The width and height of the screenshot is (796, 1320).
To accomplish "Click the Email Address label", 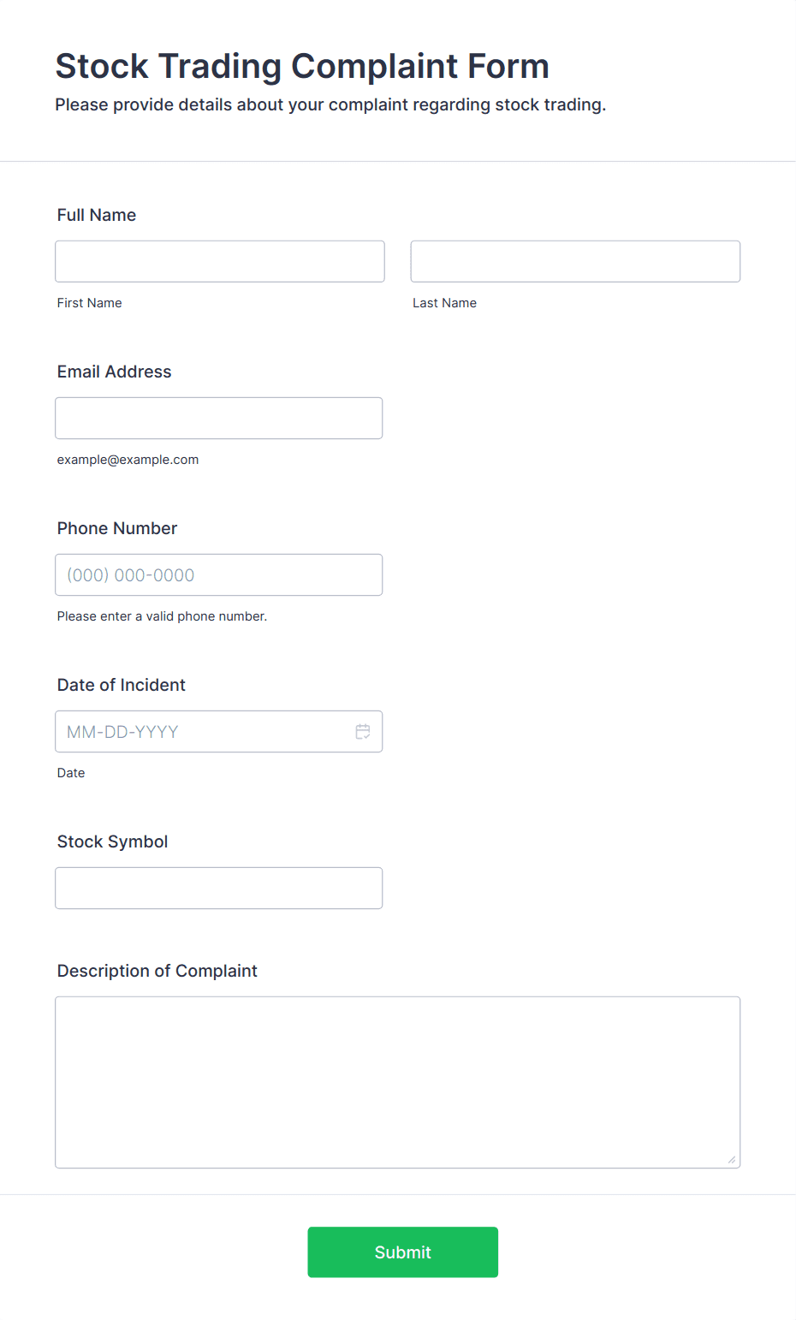I will [x=115, y=372].
